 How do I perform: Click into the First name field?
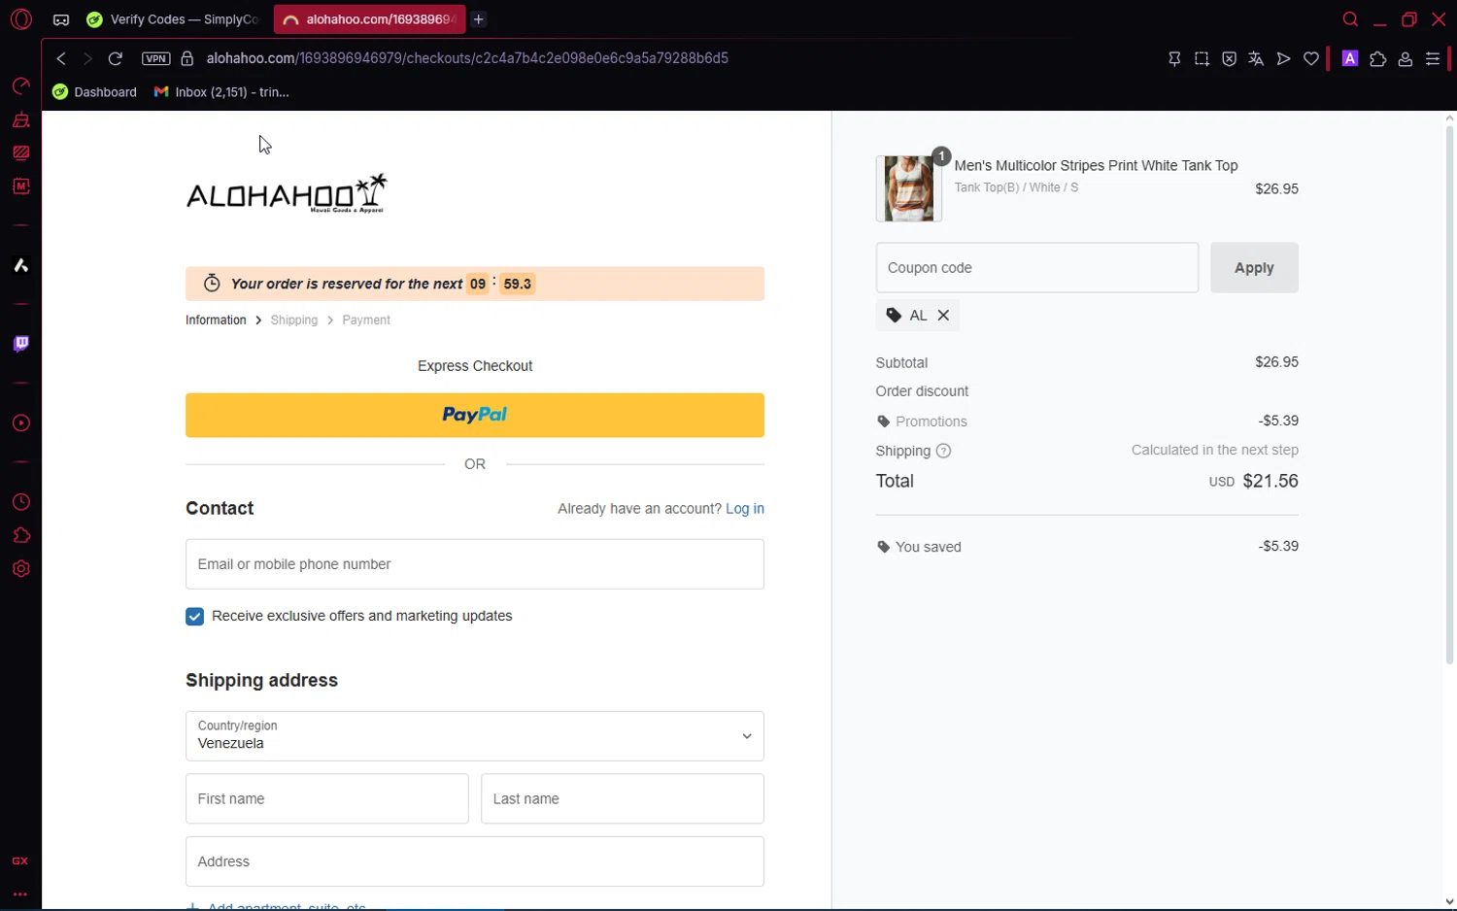pos(327,798)
